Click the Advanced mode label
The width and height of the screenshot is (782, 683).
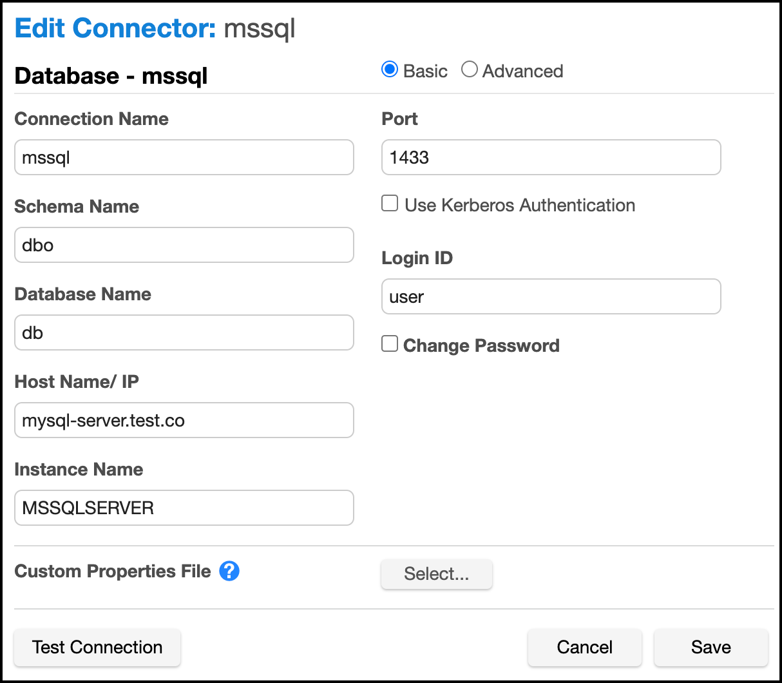click(522, 71)
